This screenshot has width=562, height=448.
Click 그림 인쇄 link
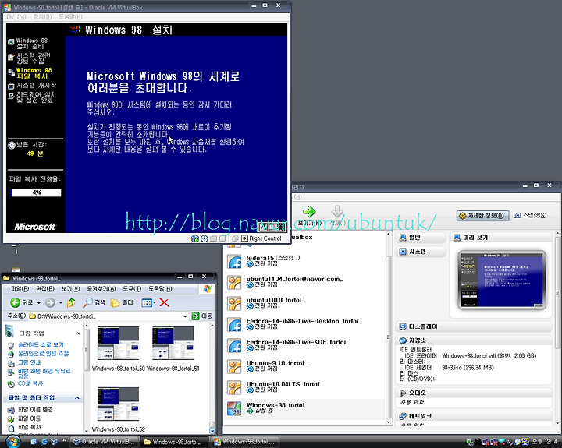pos(30,362)
